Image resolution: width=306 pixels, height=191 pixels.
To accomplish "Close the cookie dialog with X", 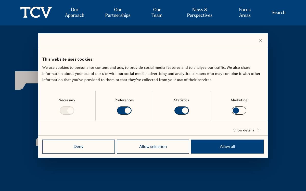I will [261, 40].
